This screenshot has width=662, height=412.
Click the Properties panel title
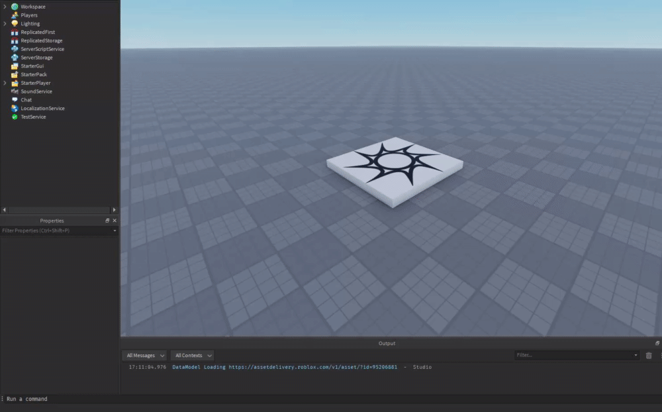coord(52,221)
